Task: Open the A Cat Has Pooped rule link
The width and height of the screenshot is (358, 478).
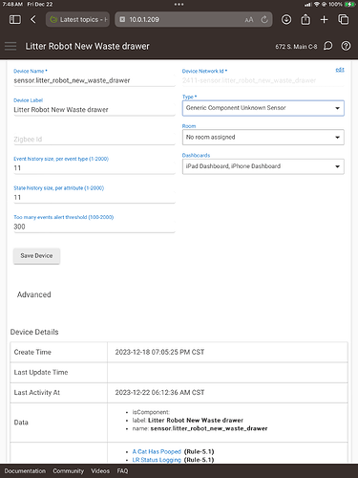Action: tap(157, 452)
